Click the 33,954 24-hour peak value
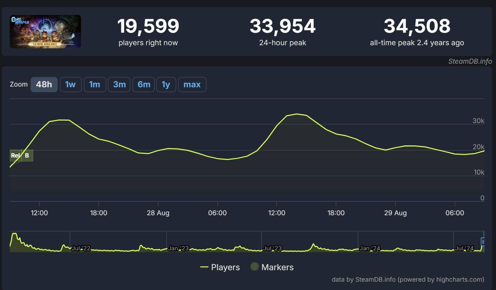Image resolution: width=496 pixels, height=290 pixels. (x=282, y=26)
